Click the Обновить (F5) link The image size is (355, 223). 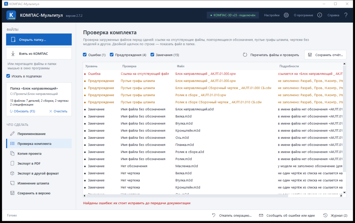[22, 111]
